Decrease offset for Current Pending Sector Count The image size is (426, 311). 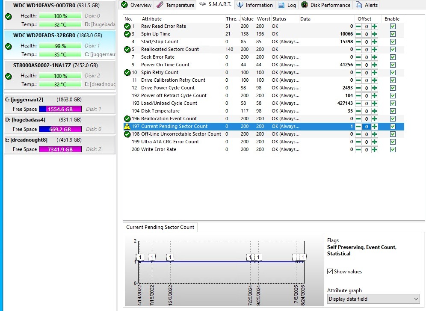358,126
